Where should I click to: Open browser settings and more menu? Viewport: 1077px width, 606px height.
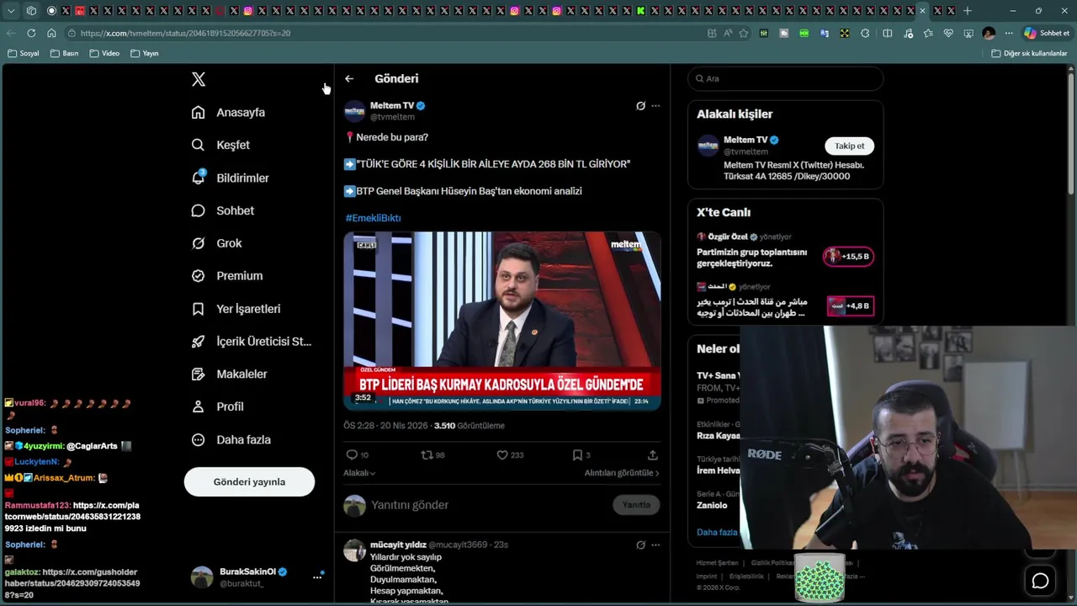point(1009,33)
